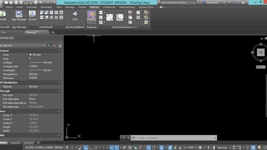
Task: Go to the Express Tools ribbon tab
Action: point(146,7)
